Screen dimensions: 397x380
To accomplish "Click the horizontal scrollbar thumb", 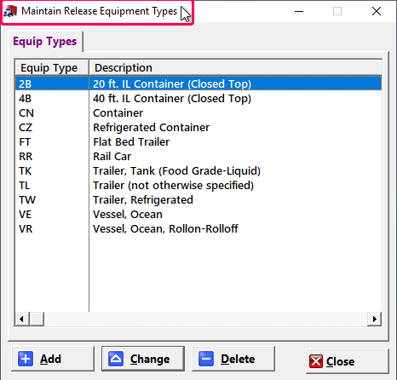I will pos(37,320).
